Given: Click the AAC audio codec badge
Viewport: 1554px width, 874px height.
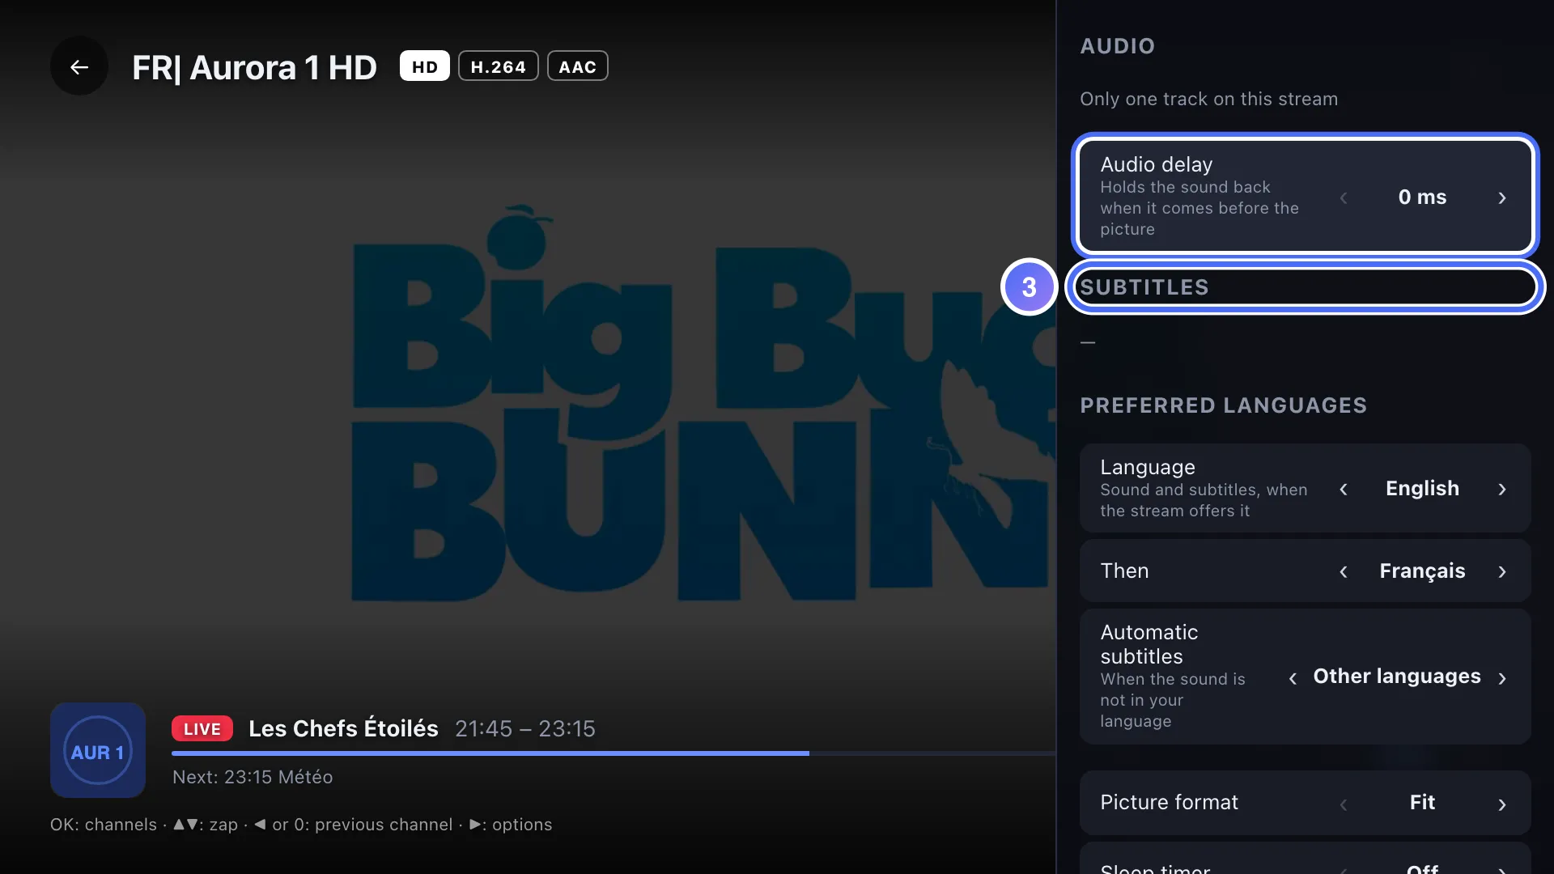Looking at the screenshot, I should (577, 66).
